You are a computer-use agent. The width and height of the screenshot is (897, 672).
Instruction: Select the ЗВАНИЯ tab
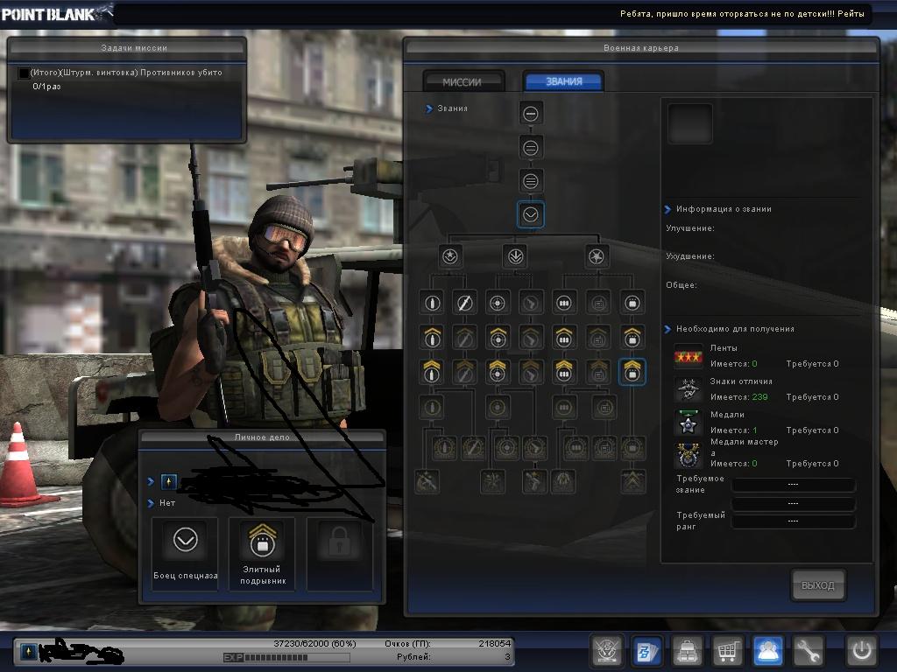tap(563, 81)
